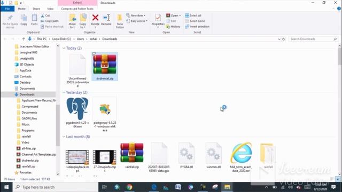Select the postgresql windows installer file
The height and width of the screenshot is (192, 342).
pos(105,115)
